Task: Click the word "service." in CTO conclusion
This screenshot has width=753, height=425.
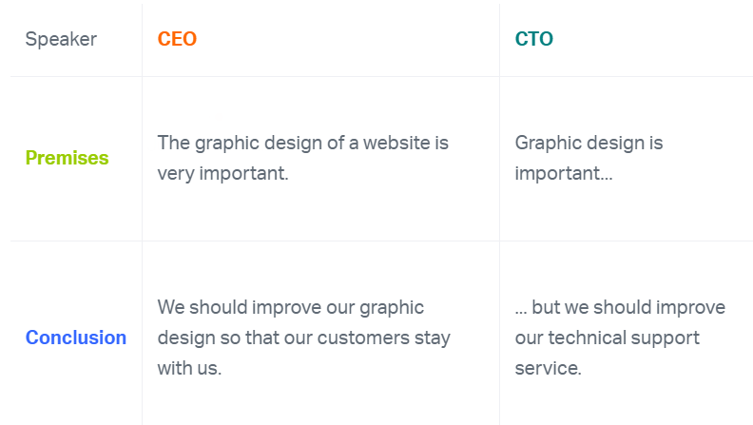Action: pos(548,368)
